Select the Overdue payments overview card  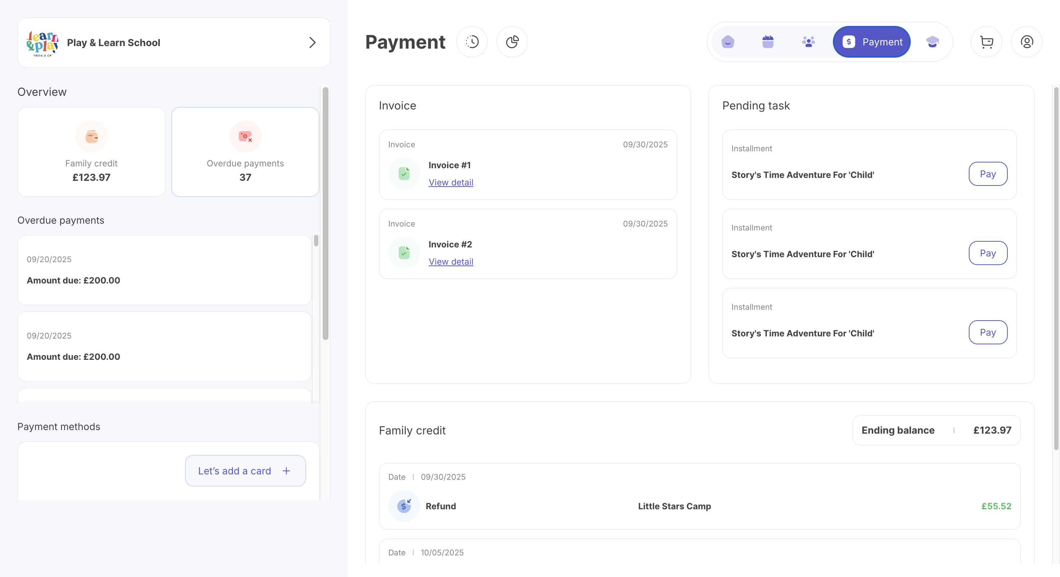tap(245, 152)
